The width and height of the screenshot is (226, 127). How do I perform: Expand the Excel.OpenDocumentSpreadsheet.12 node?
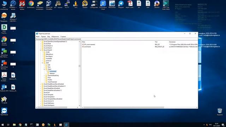click(41, 42)
